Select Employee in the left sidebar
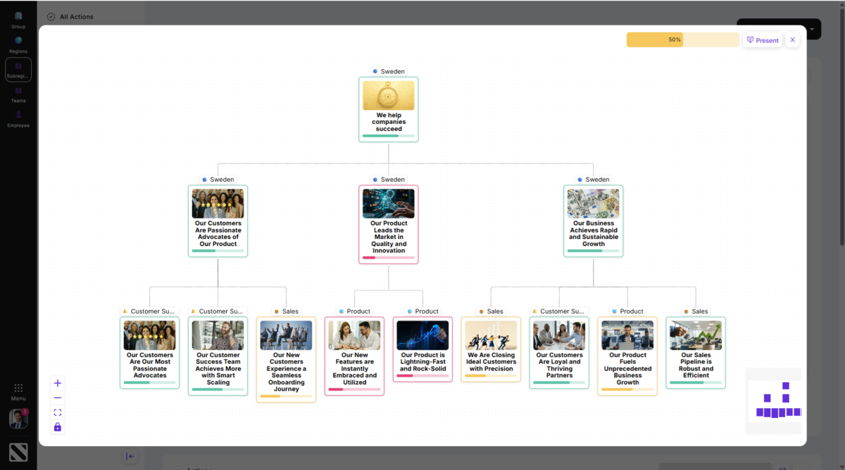This screenshot has width=845, height=470. (x=18, y=118)
